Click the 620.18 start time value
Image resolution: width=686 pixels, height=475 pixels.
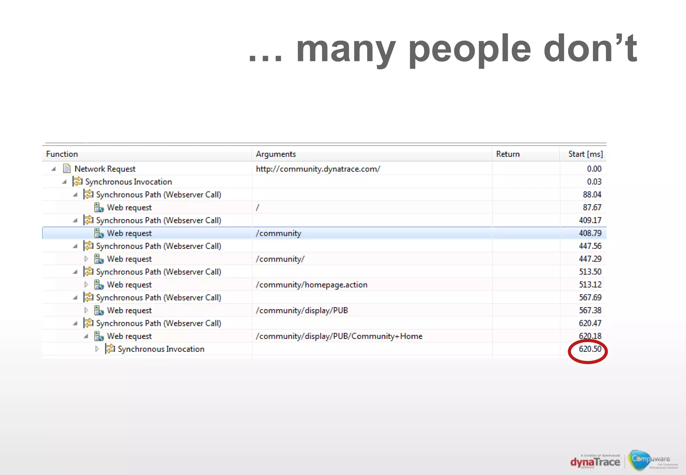pyautogui.click(x=590, y=336)
